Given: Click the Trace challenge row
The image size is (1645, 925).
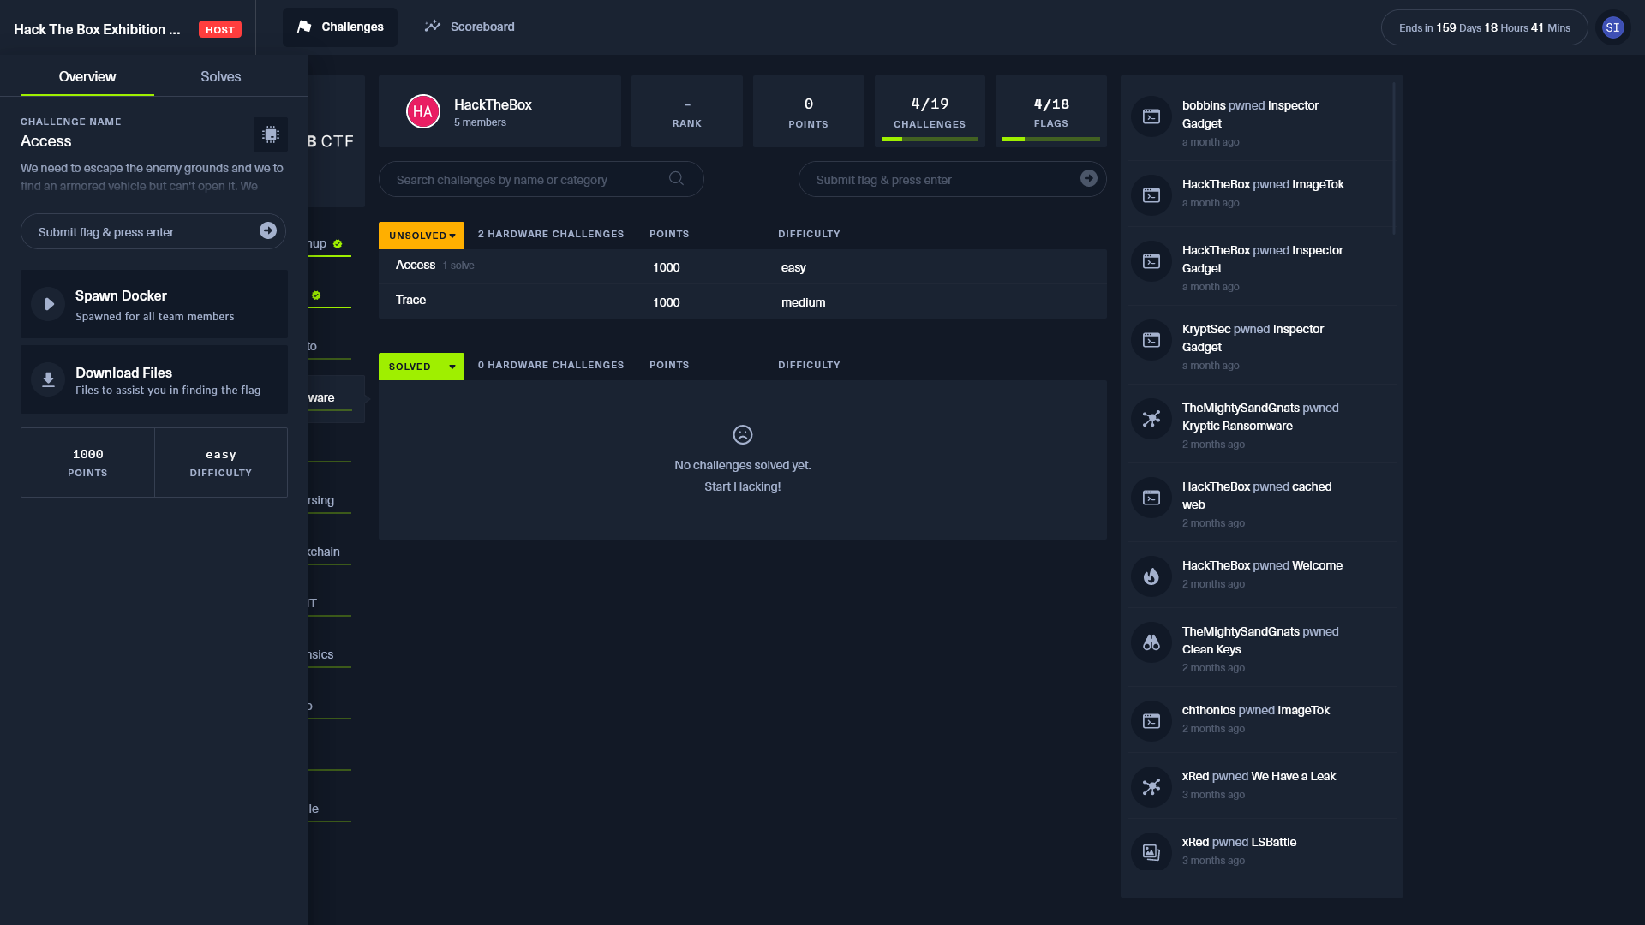Looking at the screenshot, I should 742,301.
